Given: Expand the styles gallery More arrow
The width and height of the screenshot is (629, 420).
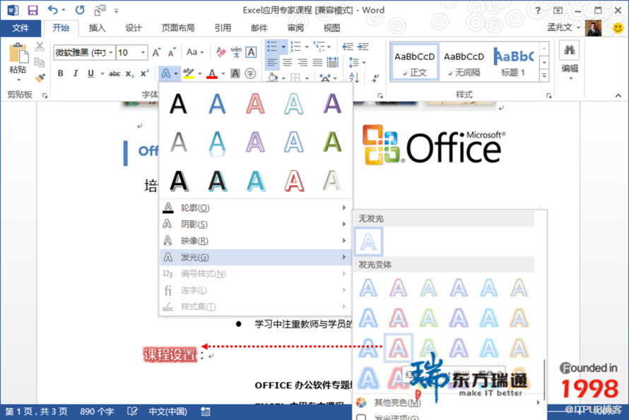Looking at the screenshot, I should pyautogui.click(x=544, y=76).
